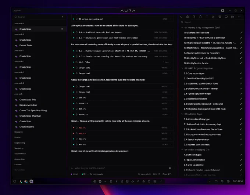Toggle checkmark for 2.0 Core sector types
This screenshot has width=250, height=195.
point(241,73)
